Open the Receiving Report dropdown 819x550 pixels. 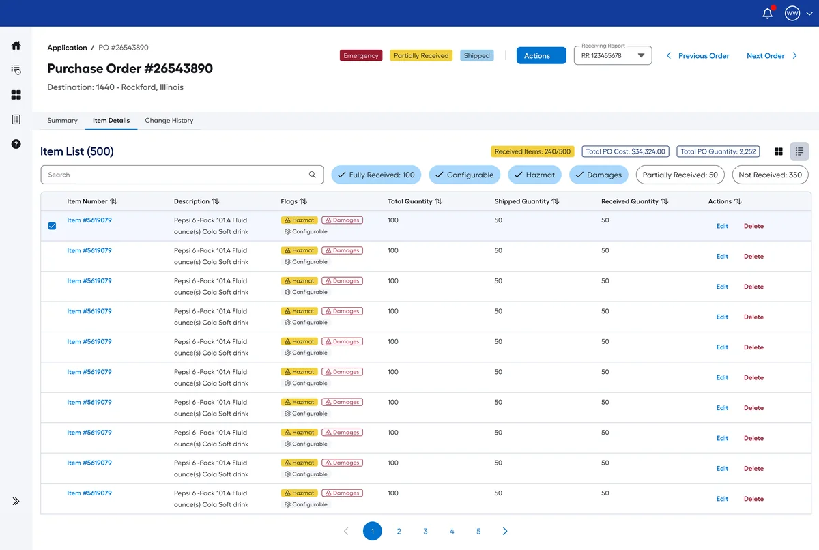click(613, 55)
